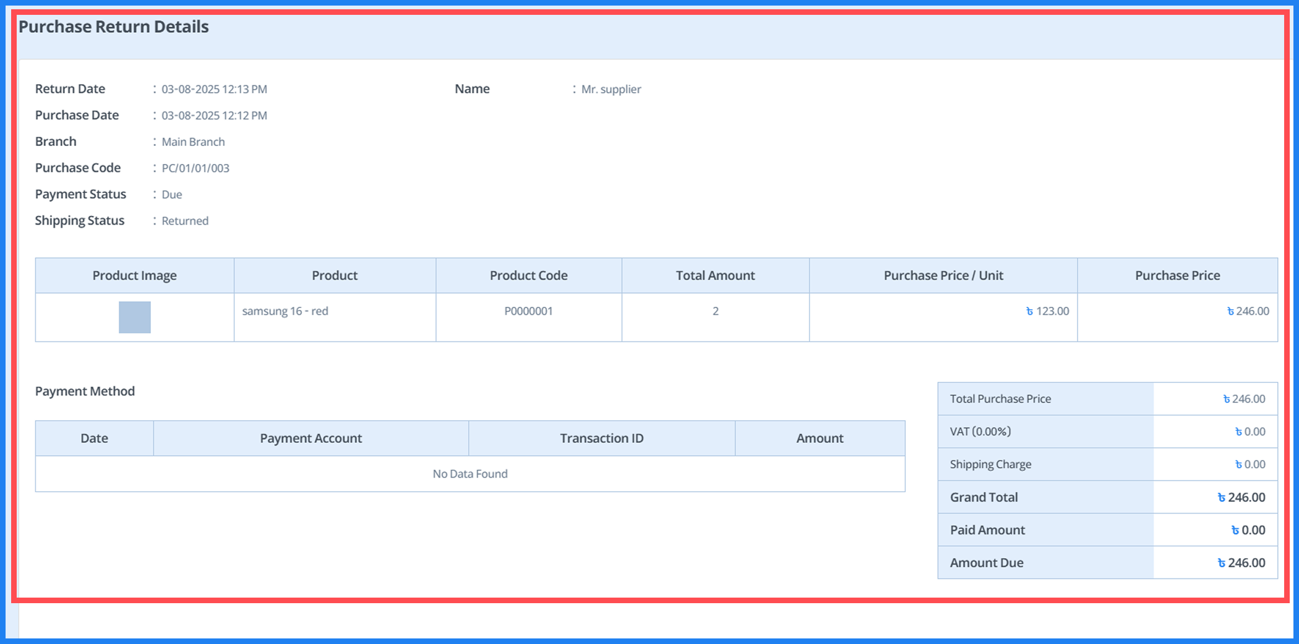
Task: Click the Total Amount column header
Action: [715, 275]
